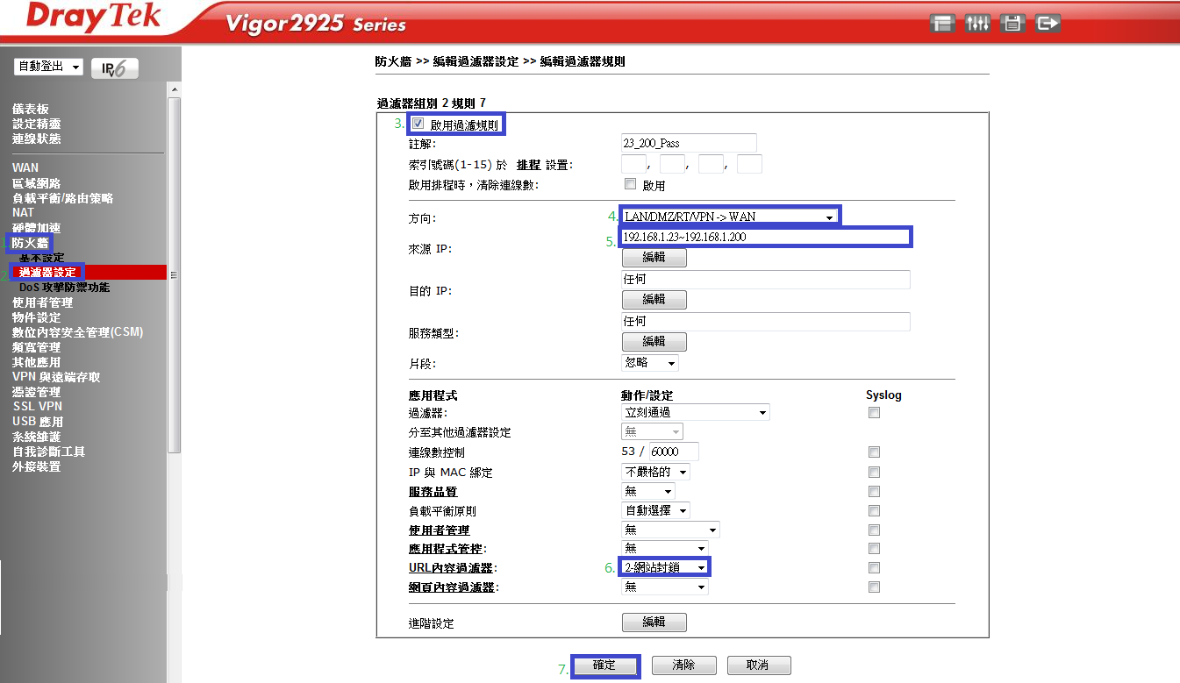Screen dimensions: 1180x683
Task: Click the save configuration floppy icon
Action: click(1013, 24)
